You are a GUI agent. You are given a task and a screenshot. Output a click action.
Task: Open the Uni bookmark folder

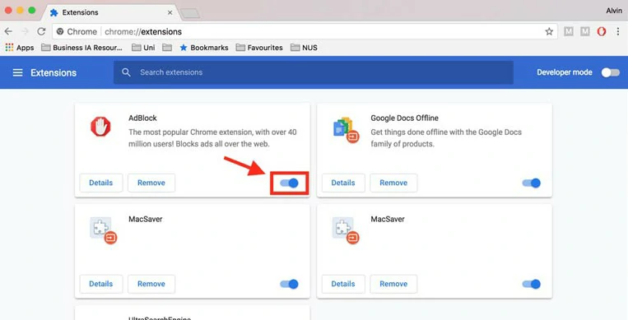click(x=143, y=47)
